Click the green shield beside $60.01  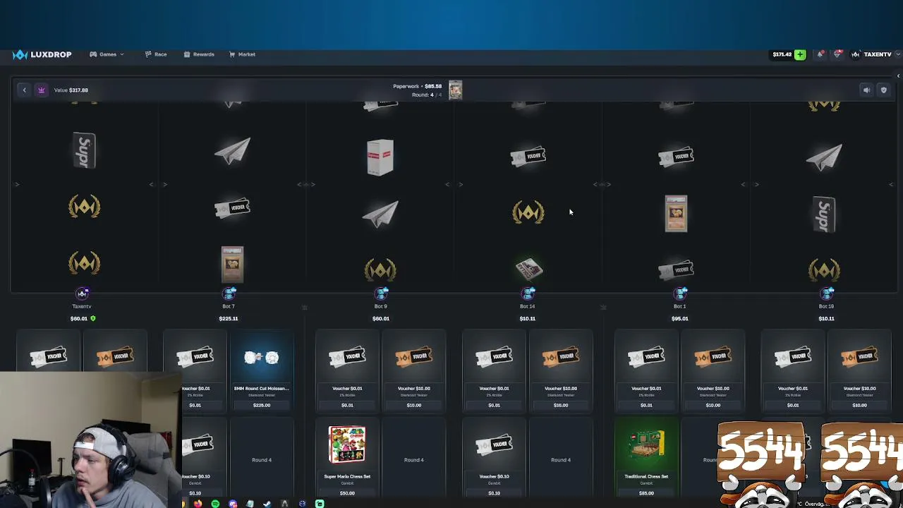93,318
